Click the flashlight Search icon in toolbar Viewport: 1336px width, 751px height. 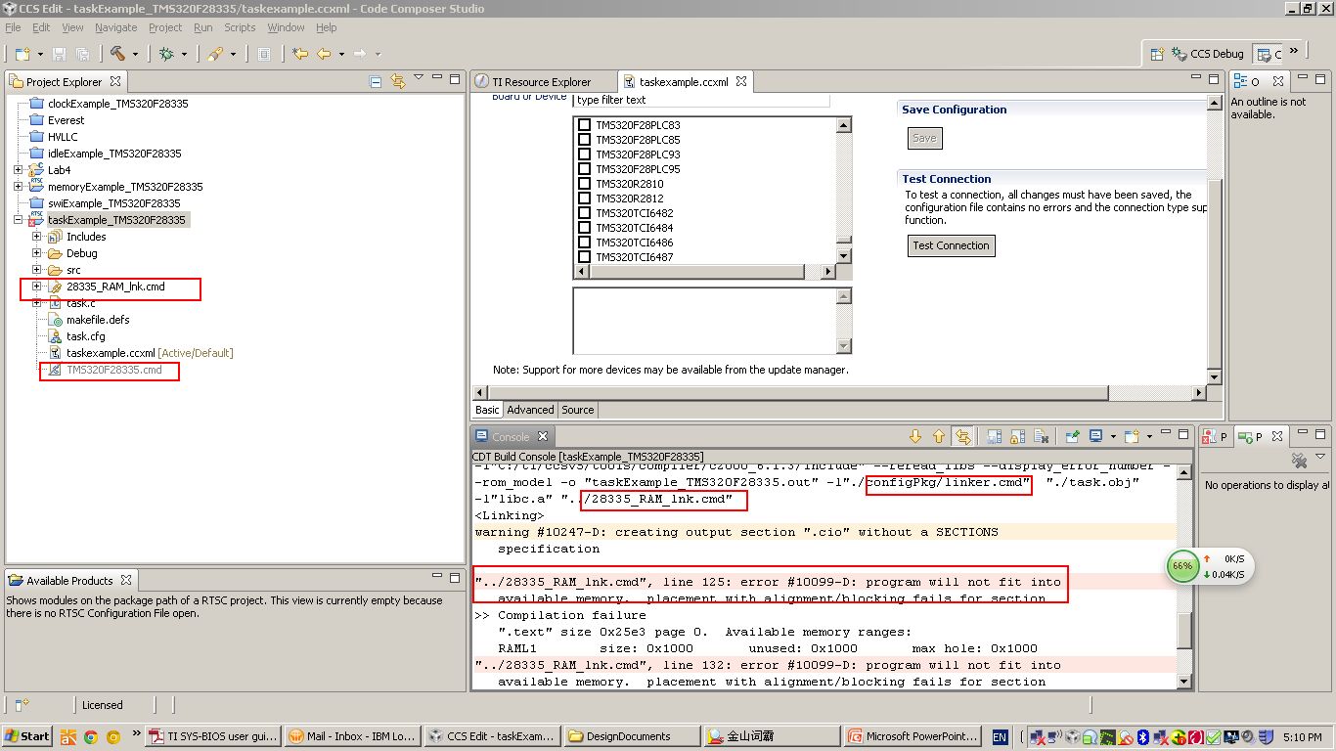pyautogui.click(x=216, y=54)
